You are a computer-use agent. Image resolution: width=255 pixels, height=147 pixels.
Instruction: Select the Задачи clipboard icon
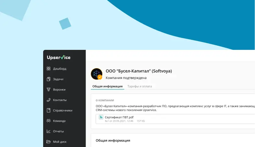48,79
